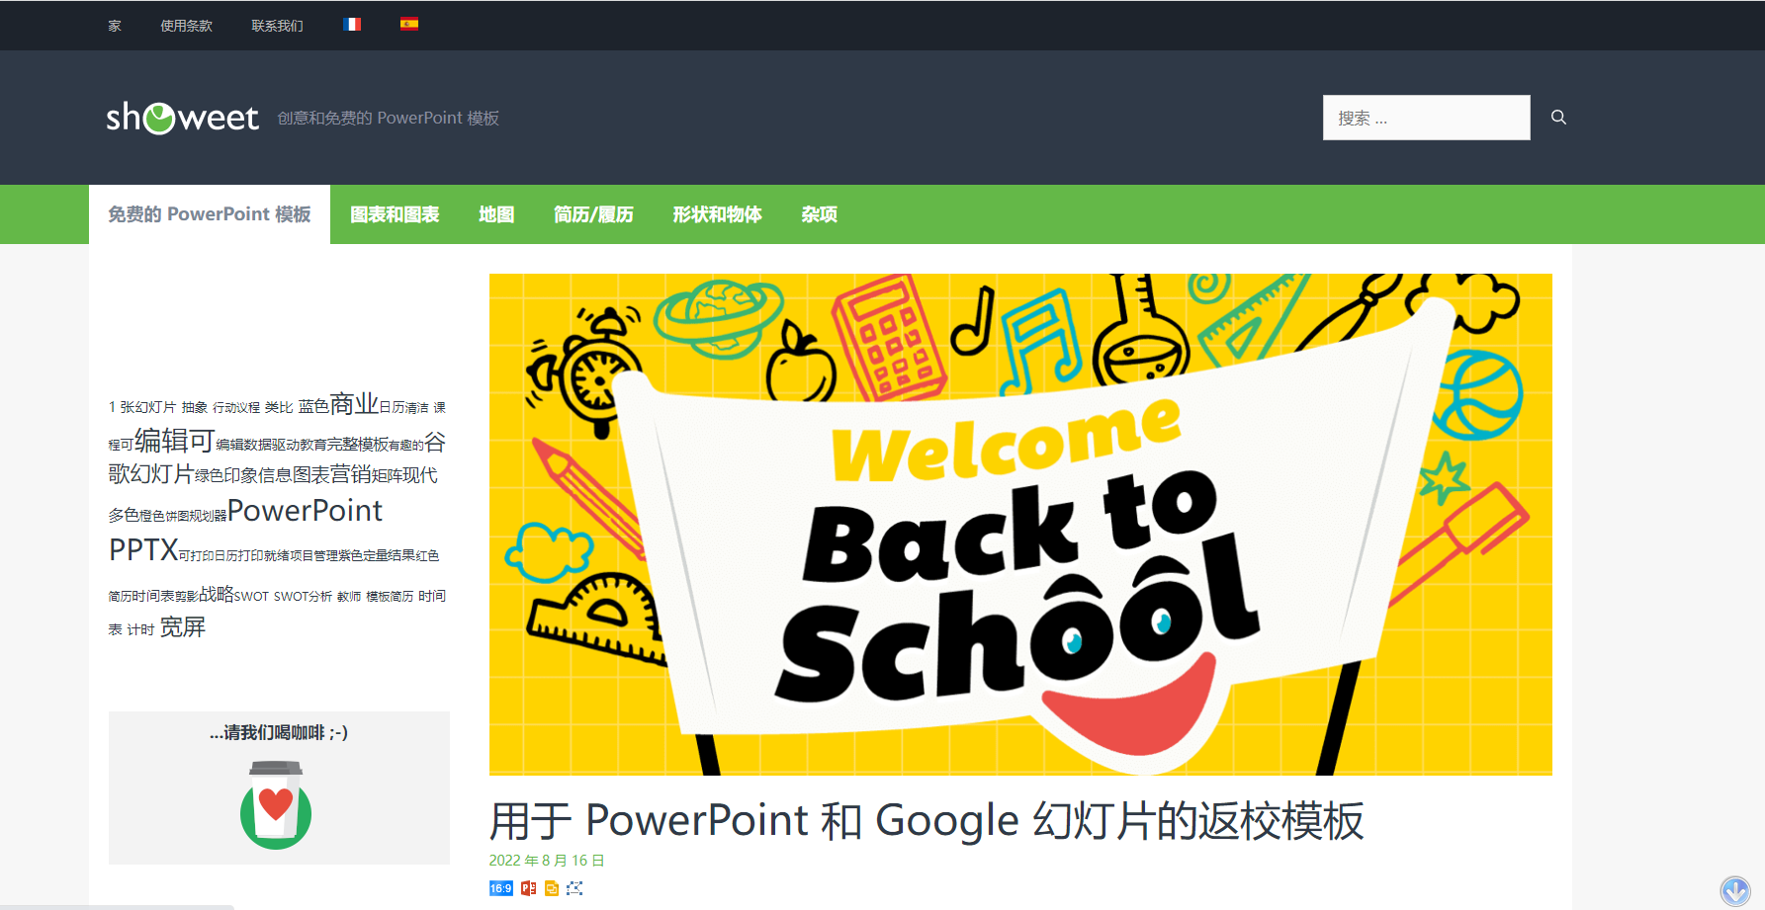Select the 矩阵 tag in tag cloud
The image size is (1765, 910).
click(x=389, y=475)
